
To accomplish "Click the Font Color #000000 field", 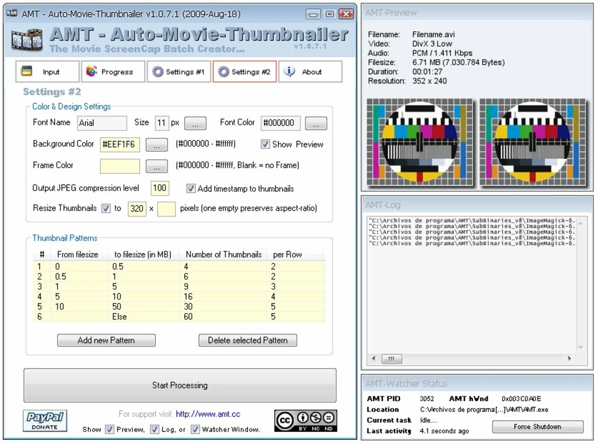I will 281,123.
